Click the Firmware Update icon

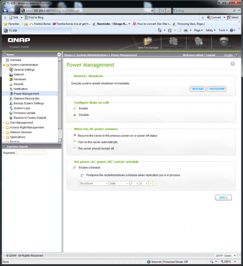(x=11, y=113)
